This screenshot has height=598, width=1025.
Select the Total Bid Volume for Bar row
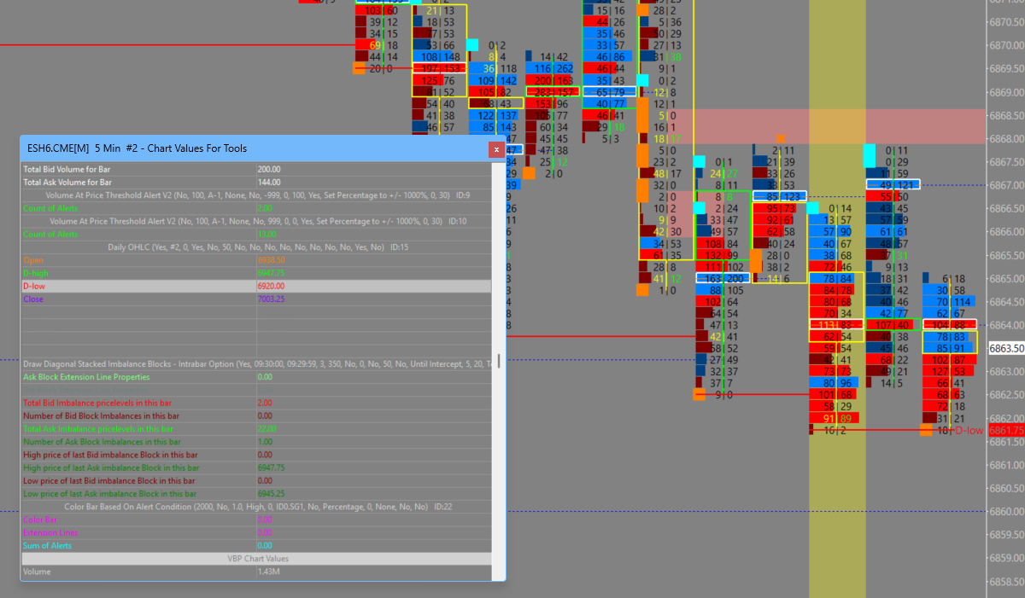click(256, 169)
